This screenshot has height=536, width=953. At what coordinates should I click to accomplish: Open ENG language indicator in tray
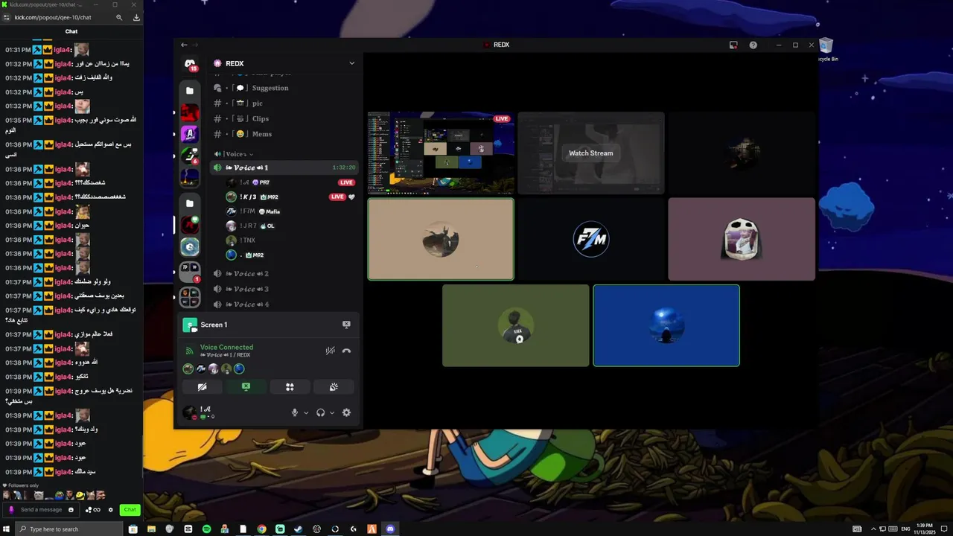point(905,529)
